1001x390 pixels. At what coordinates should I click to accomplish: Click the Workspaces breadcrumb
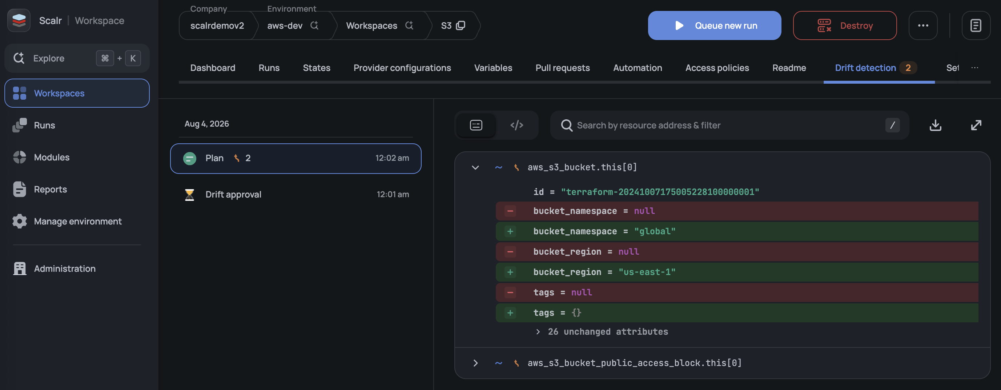tap(371, 26)
